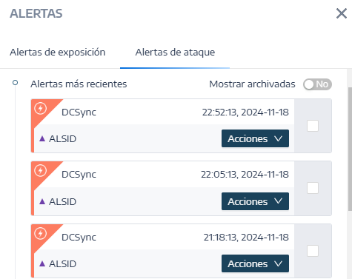
Task: Click the purple ALSID triangle in first alert
Action: coord(42,138)
